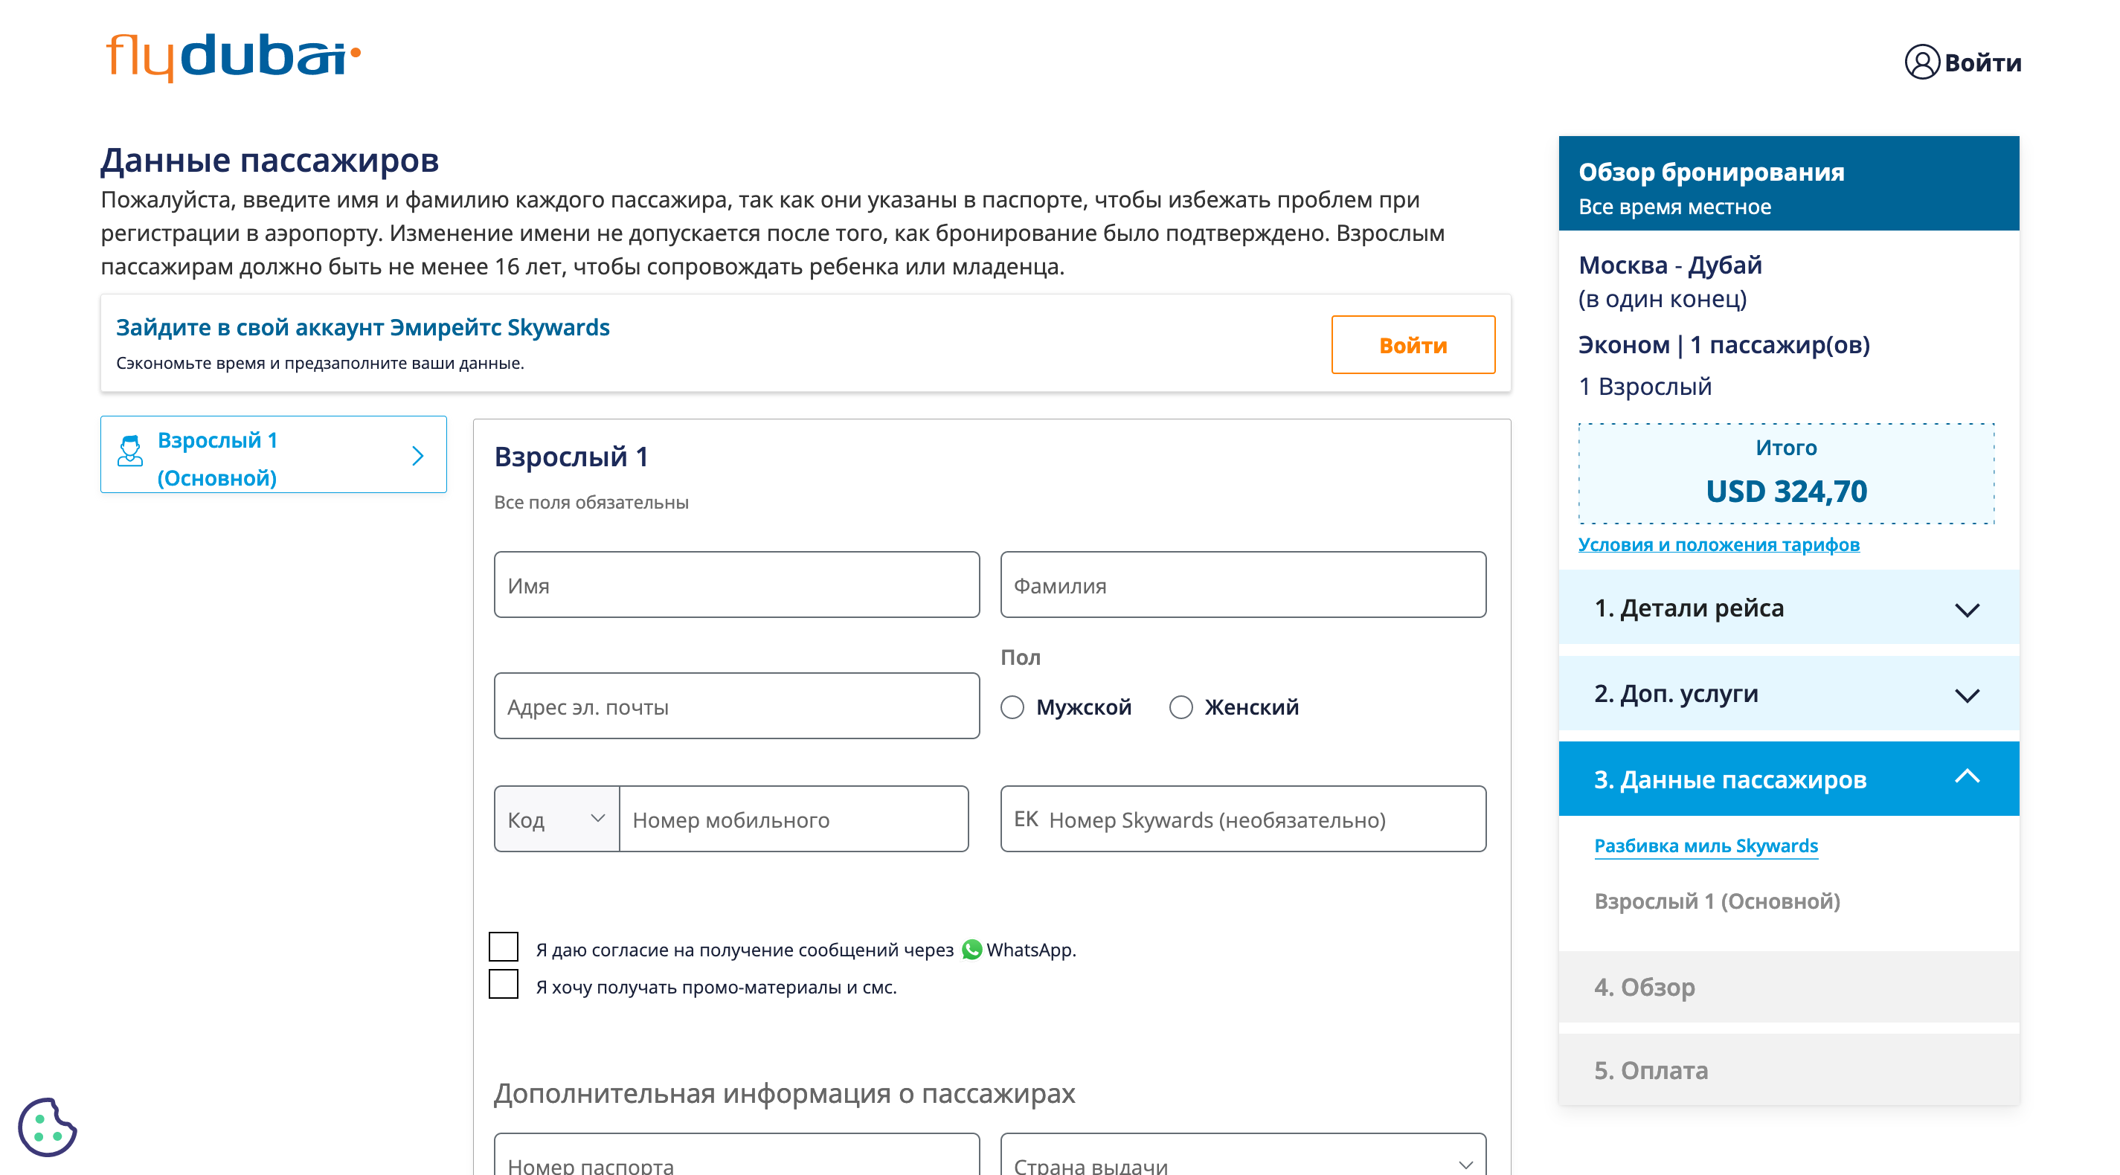Click the WhatsApp logo icon
The image size is (2120, 1175).
[x=972, y=950]
